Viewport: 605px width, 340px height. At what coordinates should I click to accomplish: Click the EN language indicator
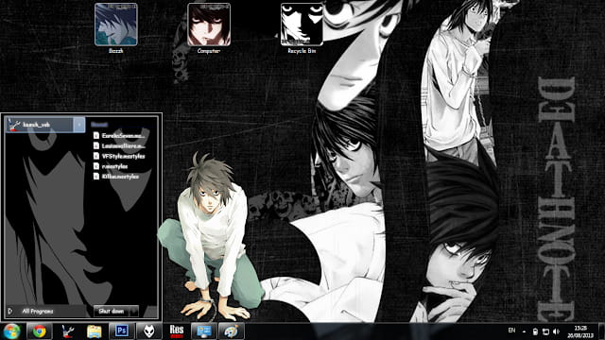(511, 331)
